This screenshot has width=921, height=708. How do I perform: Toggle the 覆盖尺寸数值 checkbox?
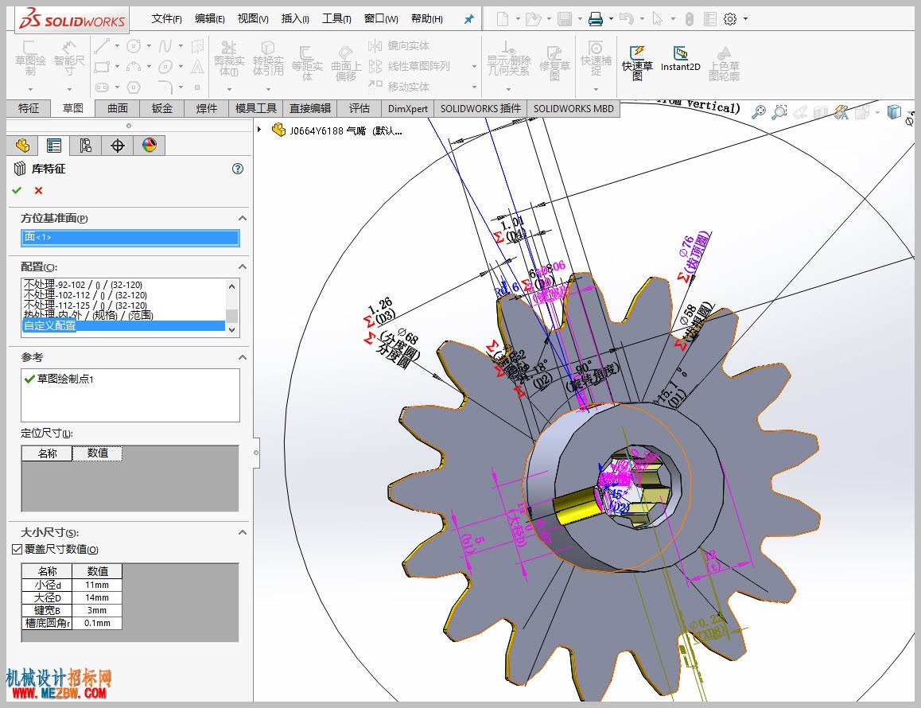click(x=17, y=550)
